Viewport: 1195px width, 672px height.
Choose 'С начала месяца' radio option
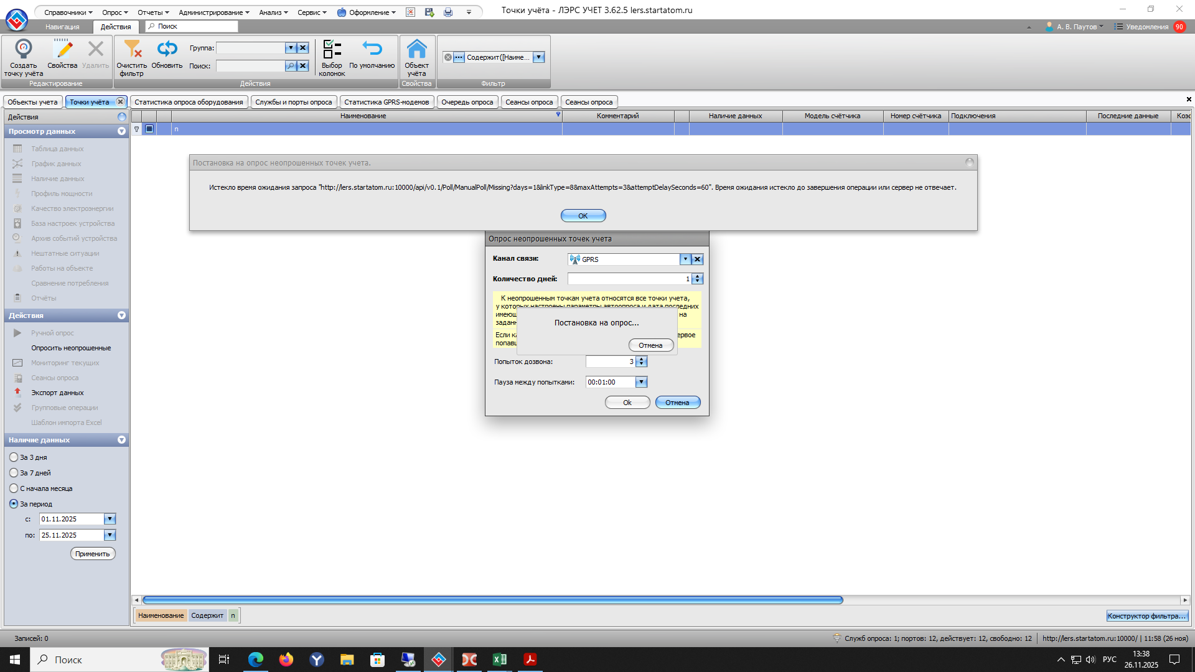14,488
